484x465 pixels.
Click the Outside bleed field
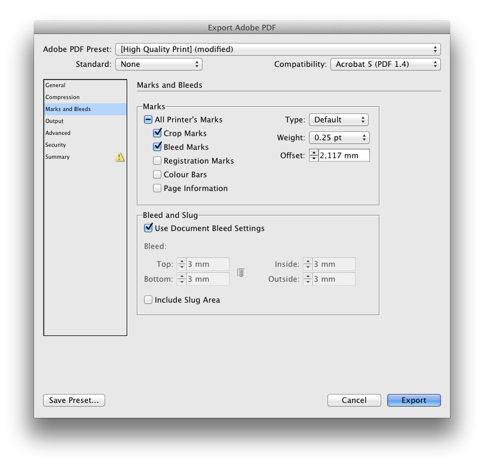333,279
